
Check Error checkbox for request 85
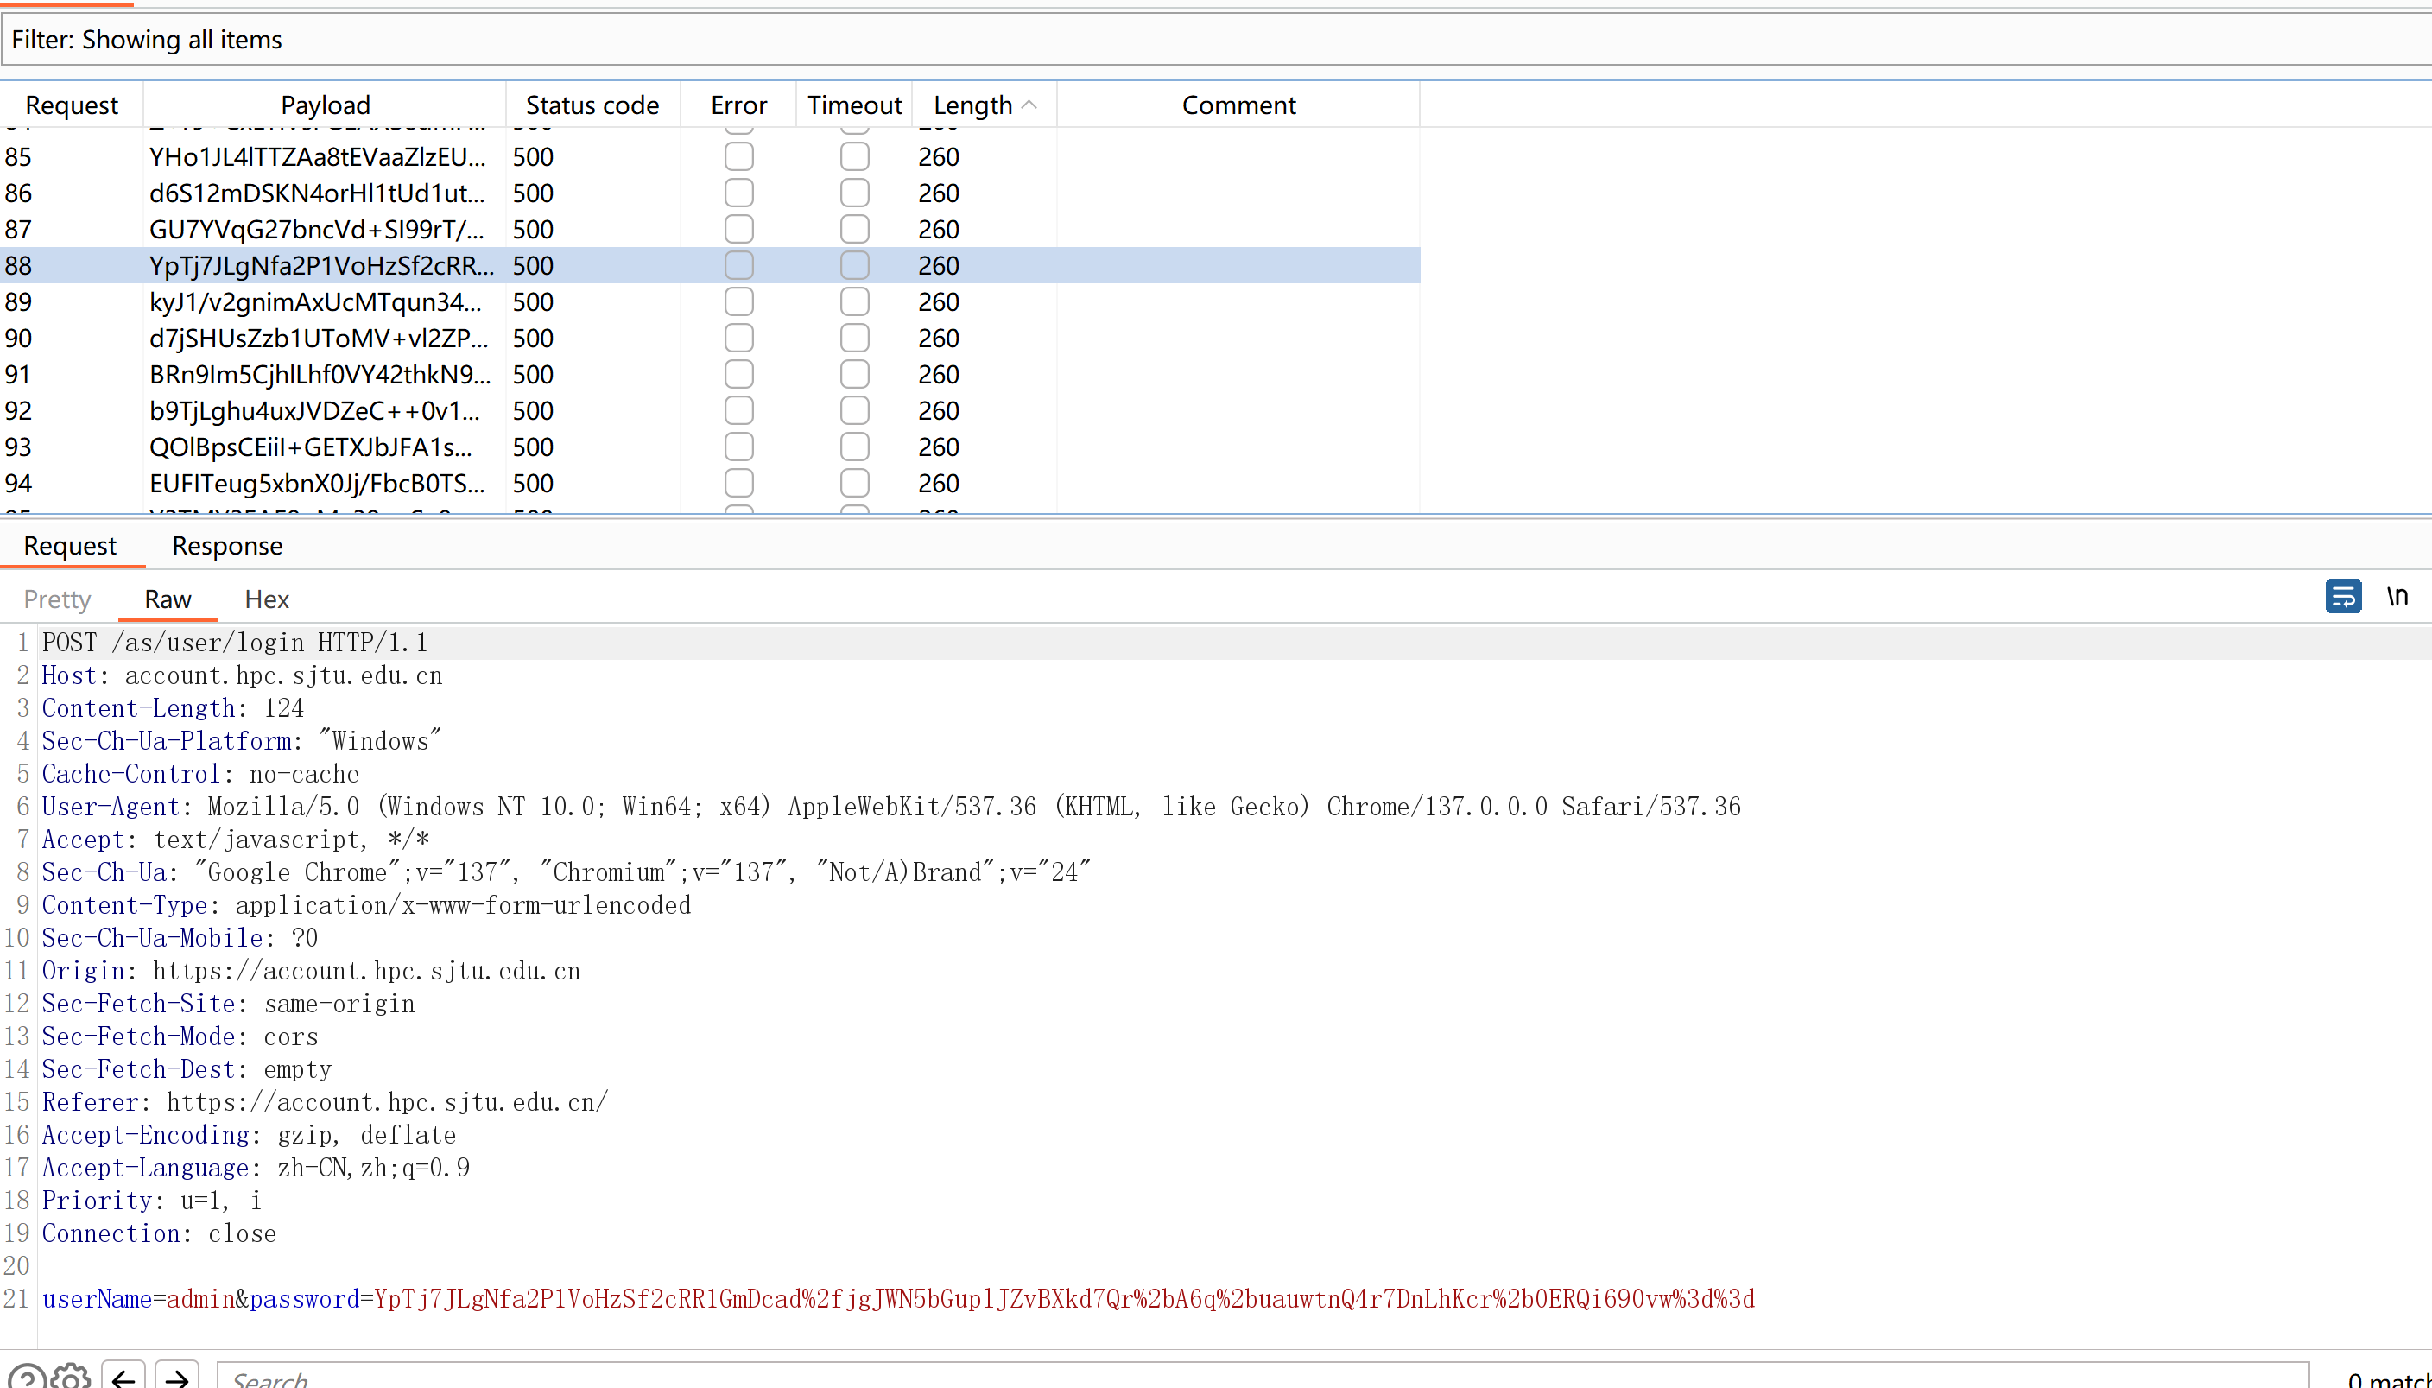[738, 156]
